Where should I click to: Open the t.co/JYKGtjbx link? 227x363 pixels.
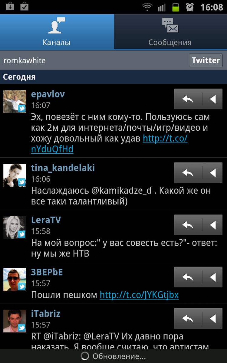139,295
